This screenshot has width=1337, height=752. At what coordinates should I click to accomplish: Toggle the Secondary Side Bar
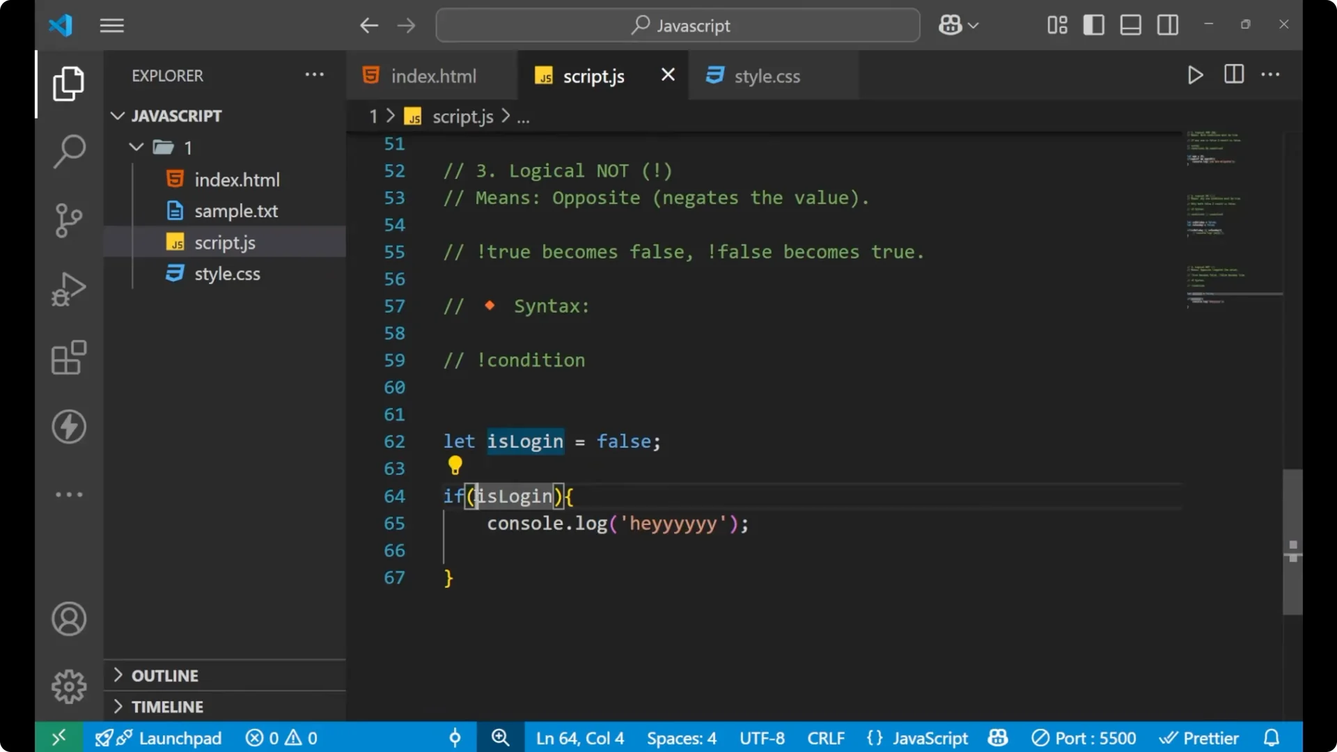(x=1167, y=24)
